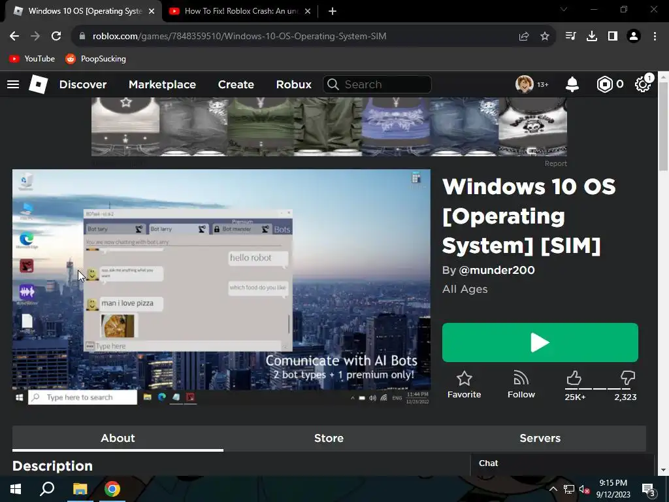Click the Create navigation link
Viewport: 669px width, 502px height.
coord(236,84)
